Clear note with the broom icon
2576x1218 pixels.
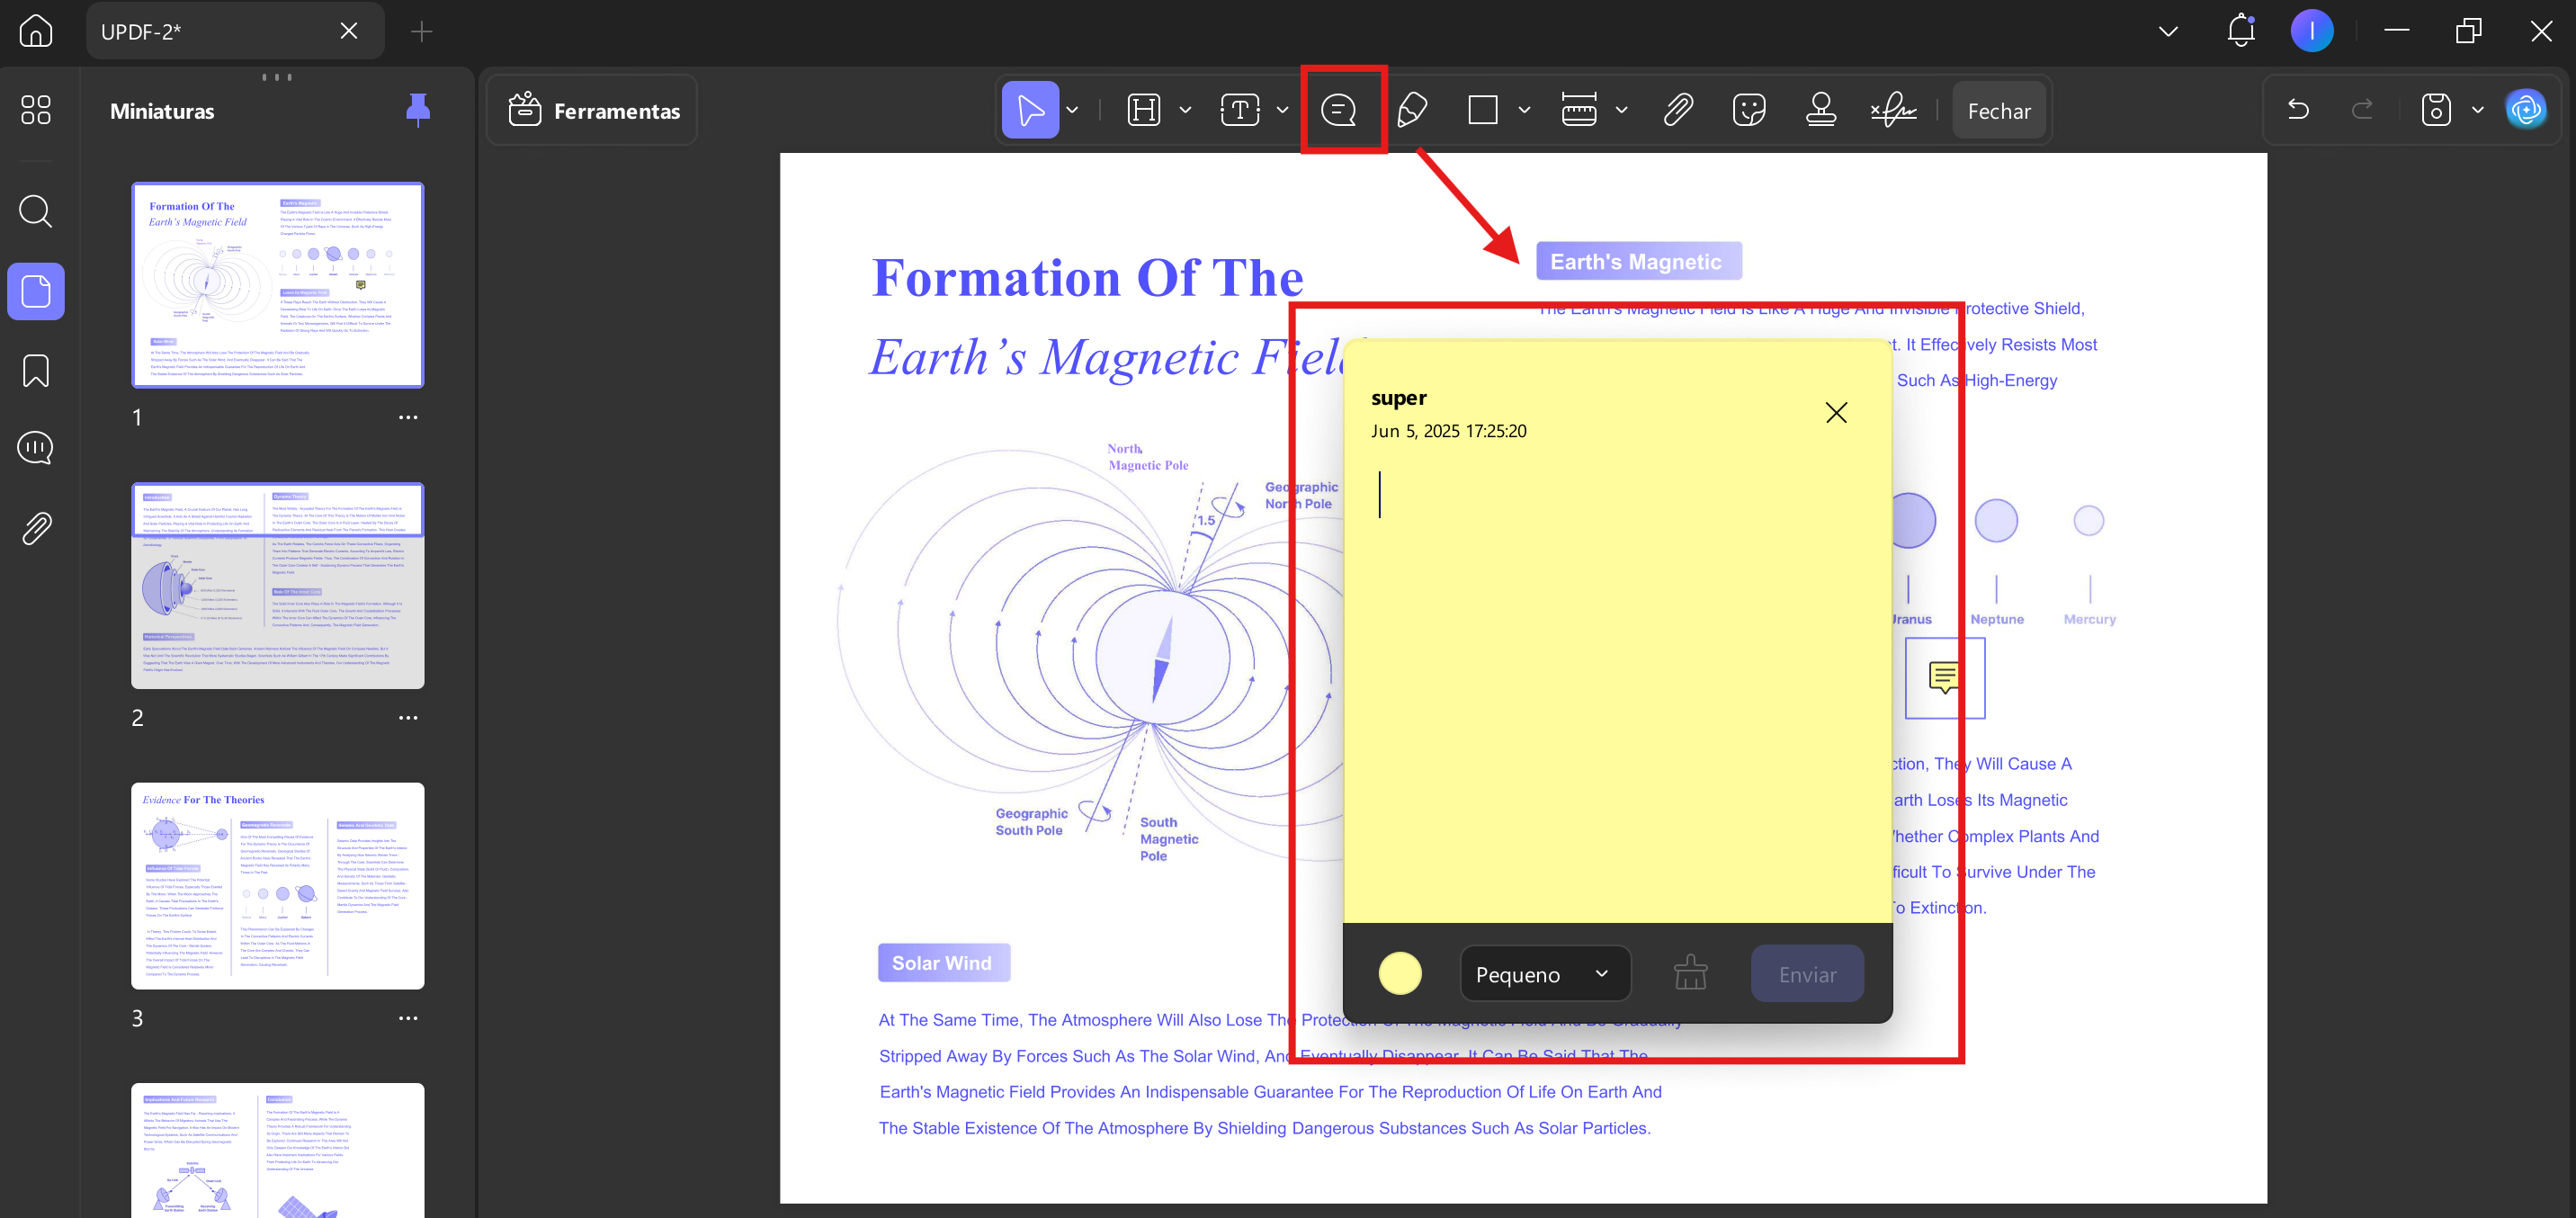click(x=1690, y=973)
